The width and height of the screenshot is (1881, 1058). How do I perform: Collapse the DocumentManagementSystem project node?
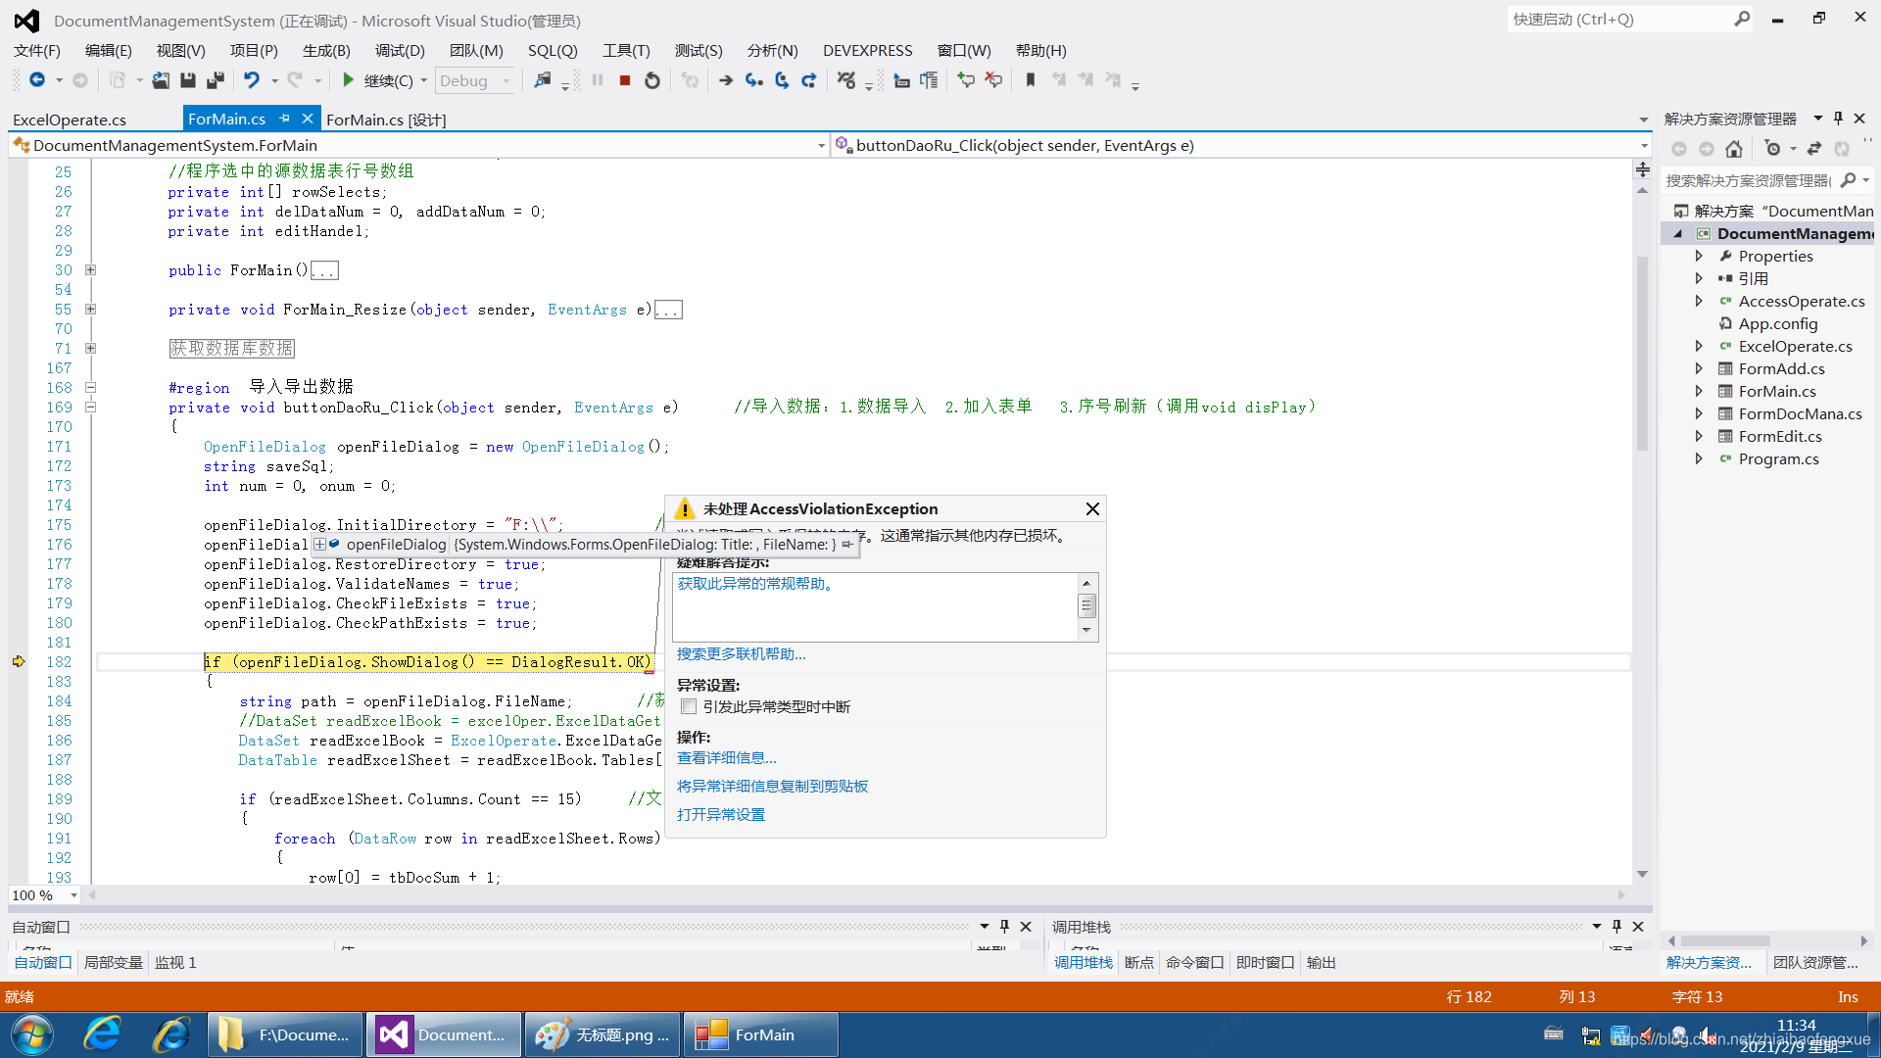click(x=1677, y=233)
